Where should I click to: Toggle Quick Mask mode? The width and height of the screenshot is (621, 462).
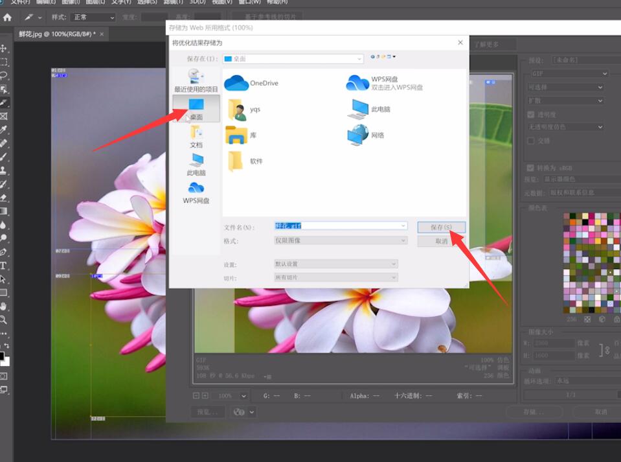pyautogui.click(x=4, y=376)
